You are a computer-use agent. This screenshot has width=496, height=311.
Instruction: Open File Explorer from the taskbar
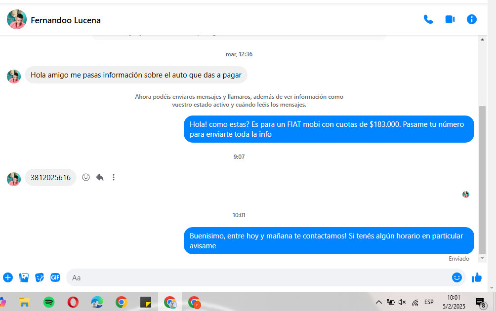pyautogui.click(x=24, y=303)
